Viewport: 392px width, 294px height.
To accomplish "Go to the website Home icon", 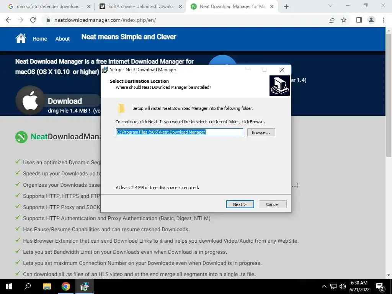I will [21, 38].
